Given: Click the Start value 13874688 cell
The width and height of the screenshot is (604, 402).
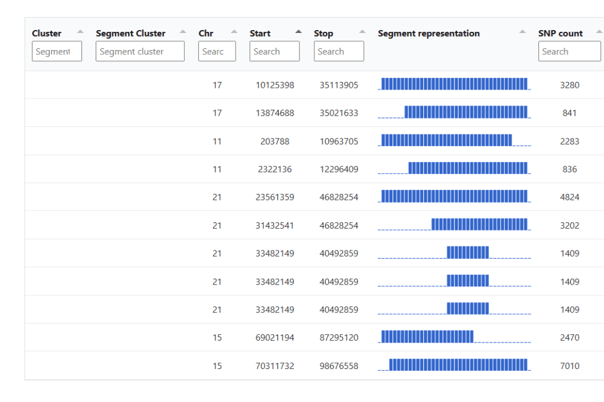Looking at the screenshot, I should (275, 113).
